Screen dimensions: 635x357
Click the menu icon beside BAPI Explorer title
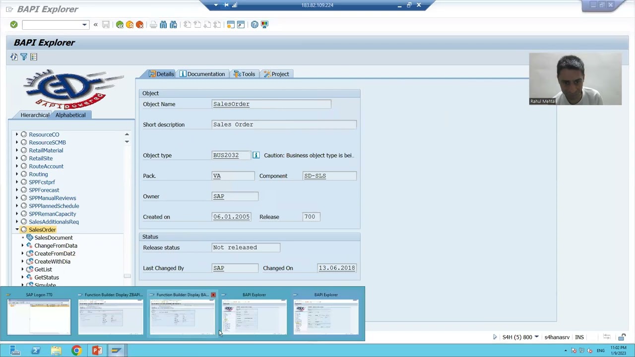pyautogui.click(x=9, y=9)
